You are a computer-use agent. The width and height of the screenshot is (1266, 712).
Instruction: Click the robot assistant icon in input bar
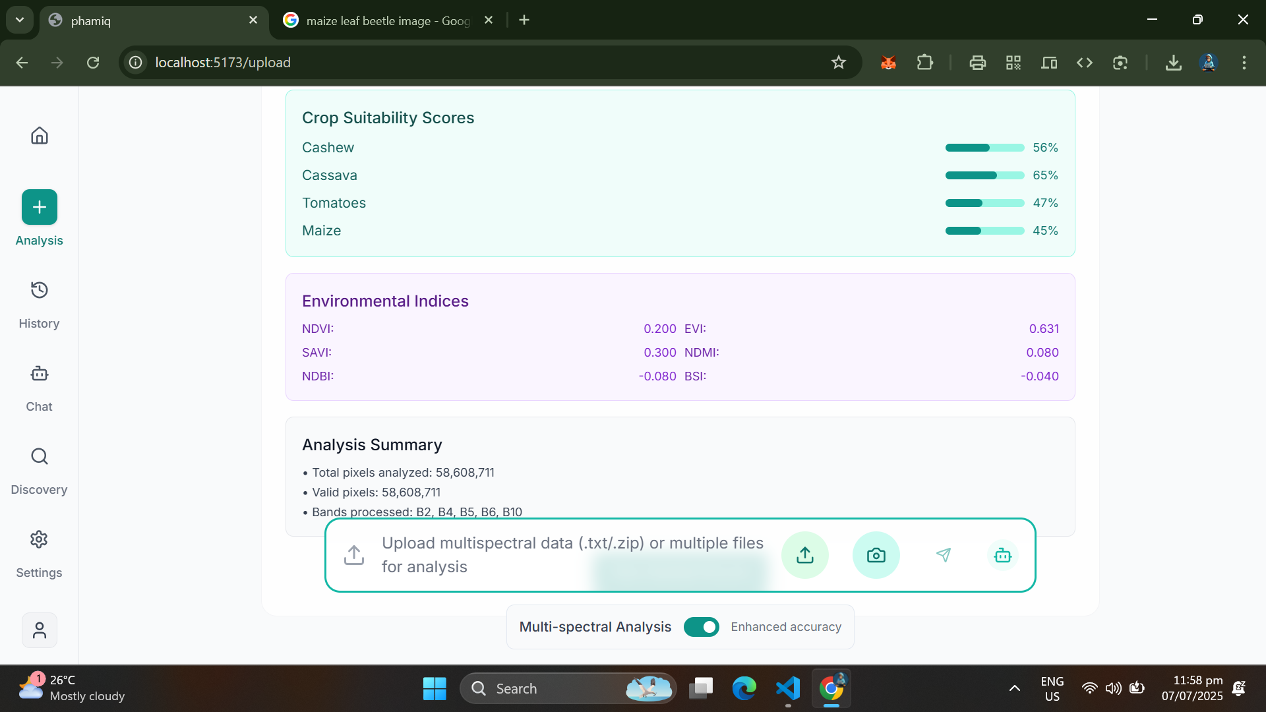point(1002,555)
